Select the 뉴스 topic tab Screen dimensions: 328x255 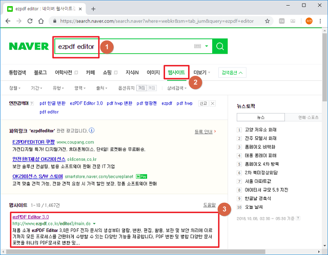click(261, 117)
